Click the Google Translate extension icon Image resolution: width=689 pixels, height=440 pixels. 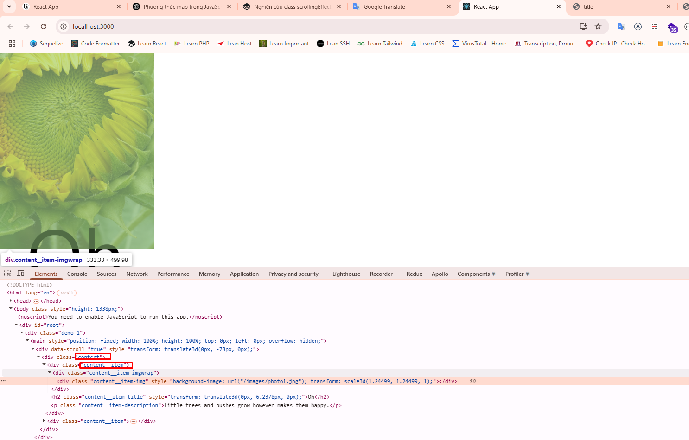click(621, 26)
